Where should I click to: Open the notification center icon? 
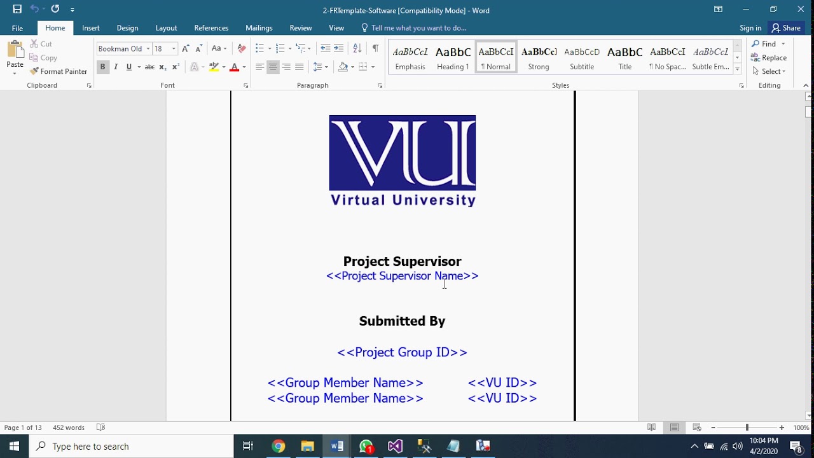796,446
